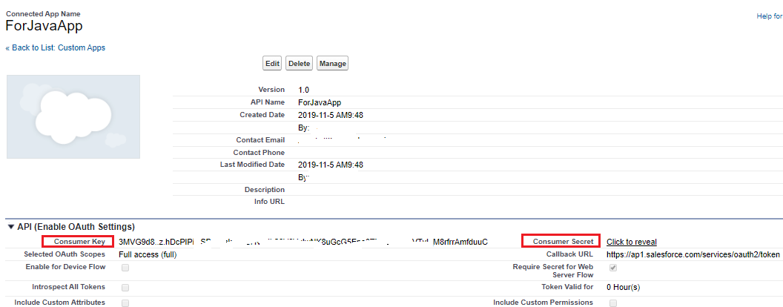Click the Contact Email label
The width and height of the screenshot is (783, 307).
(x=260, y=139)
